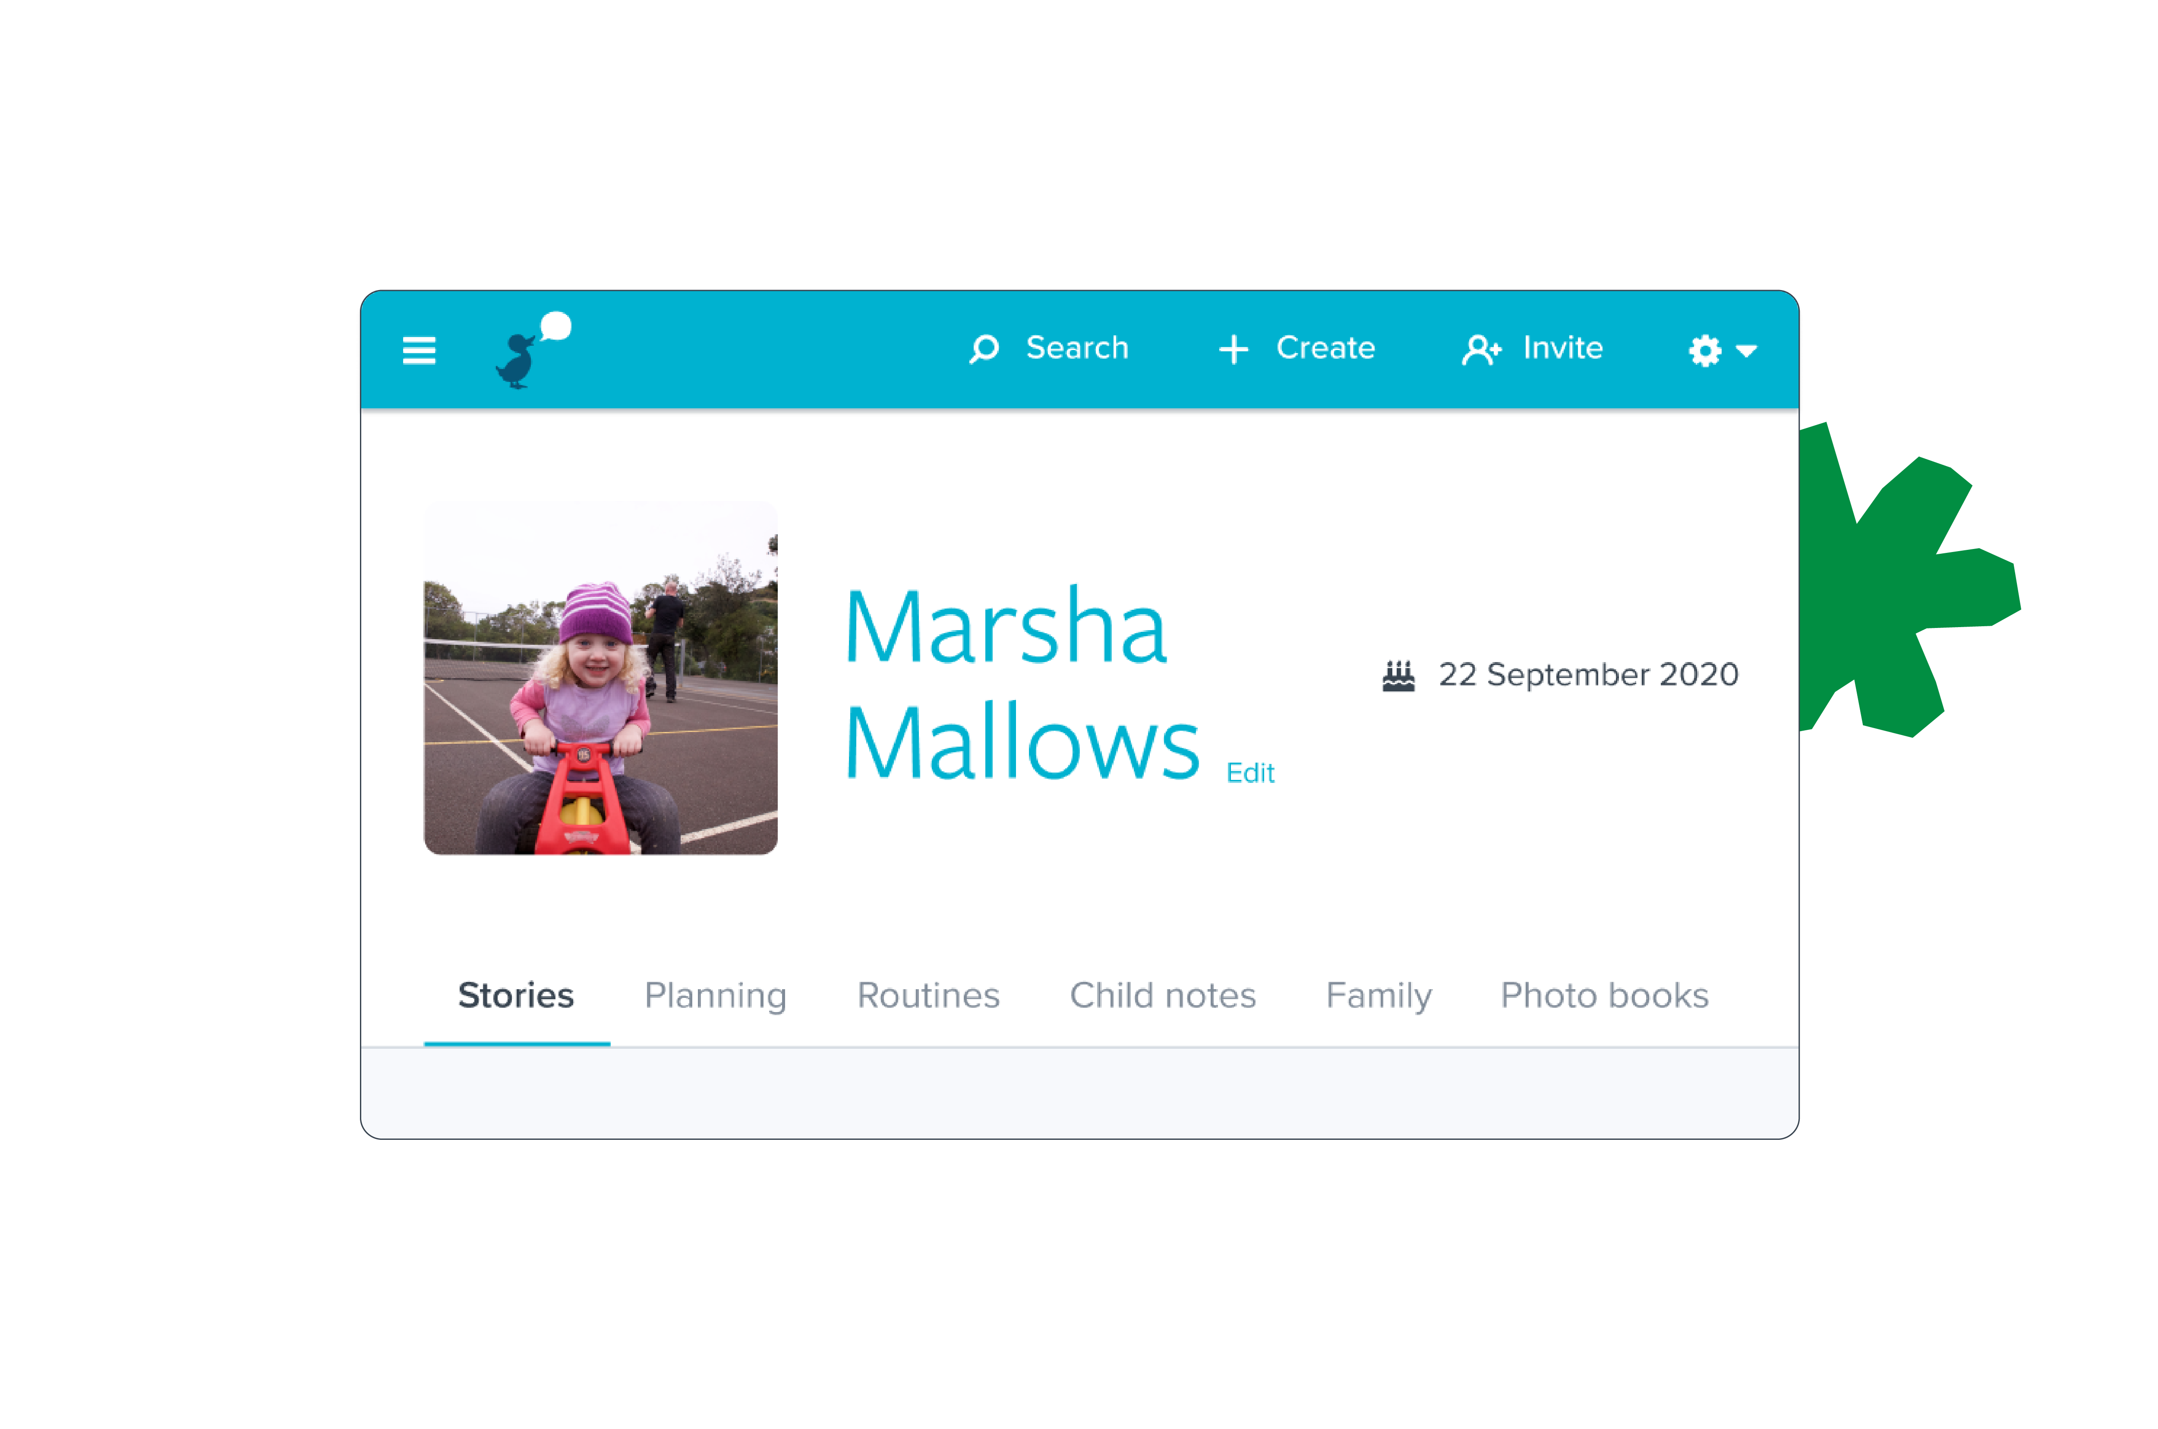Screen dimensions: 2158x1429
Task: Click the add-person Invite icon
Action: coord(1481,349)
